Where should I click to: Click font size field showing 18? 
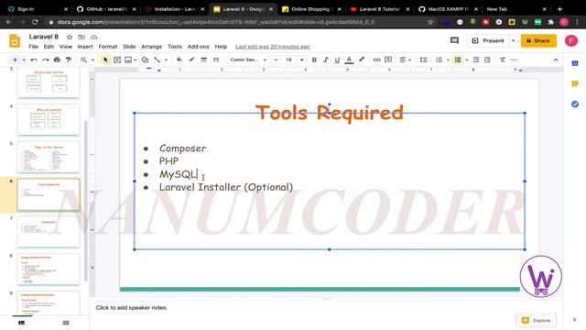(288, 60)
